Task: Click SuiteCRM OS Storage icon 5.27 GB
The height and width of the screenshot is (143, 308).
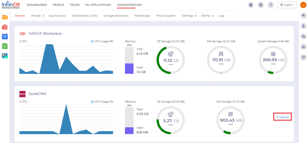Action: (171, 115)
